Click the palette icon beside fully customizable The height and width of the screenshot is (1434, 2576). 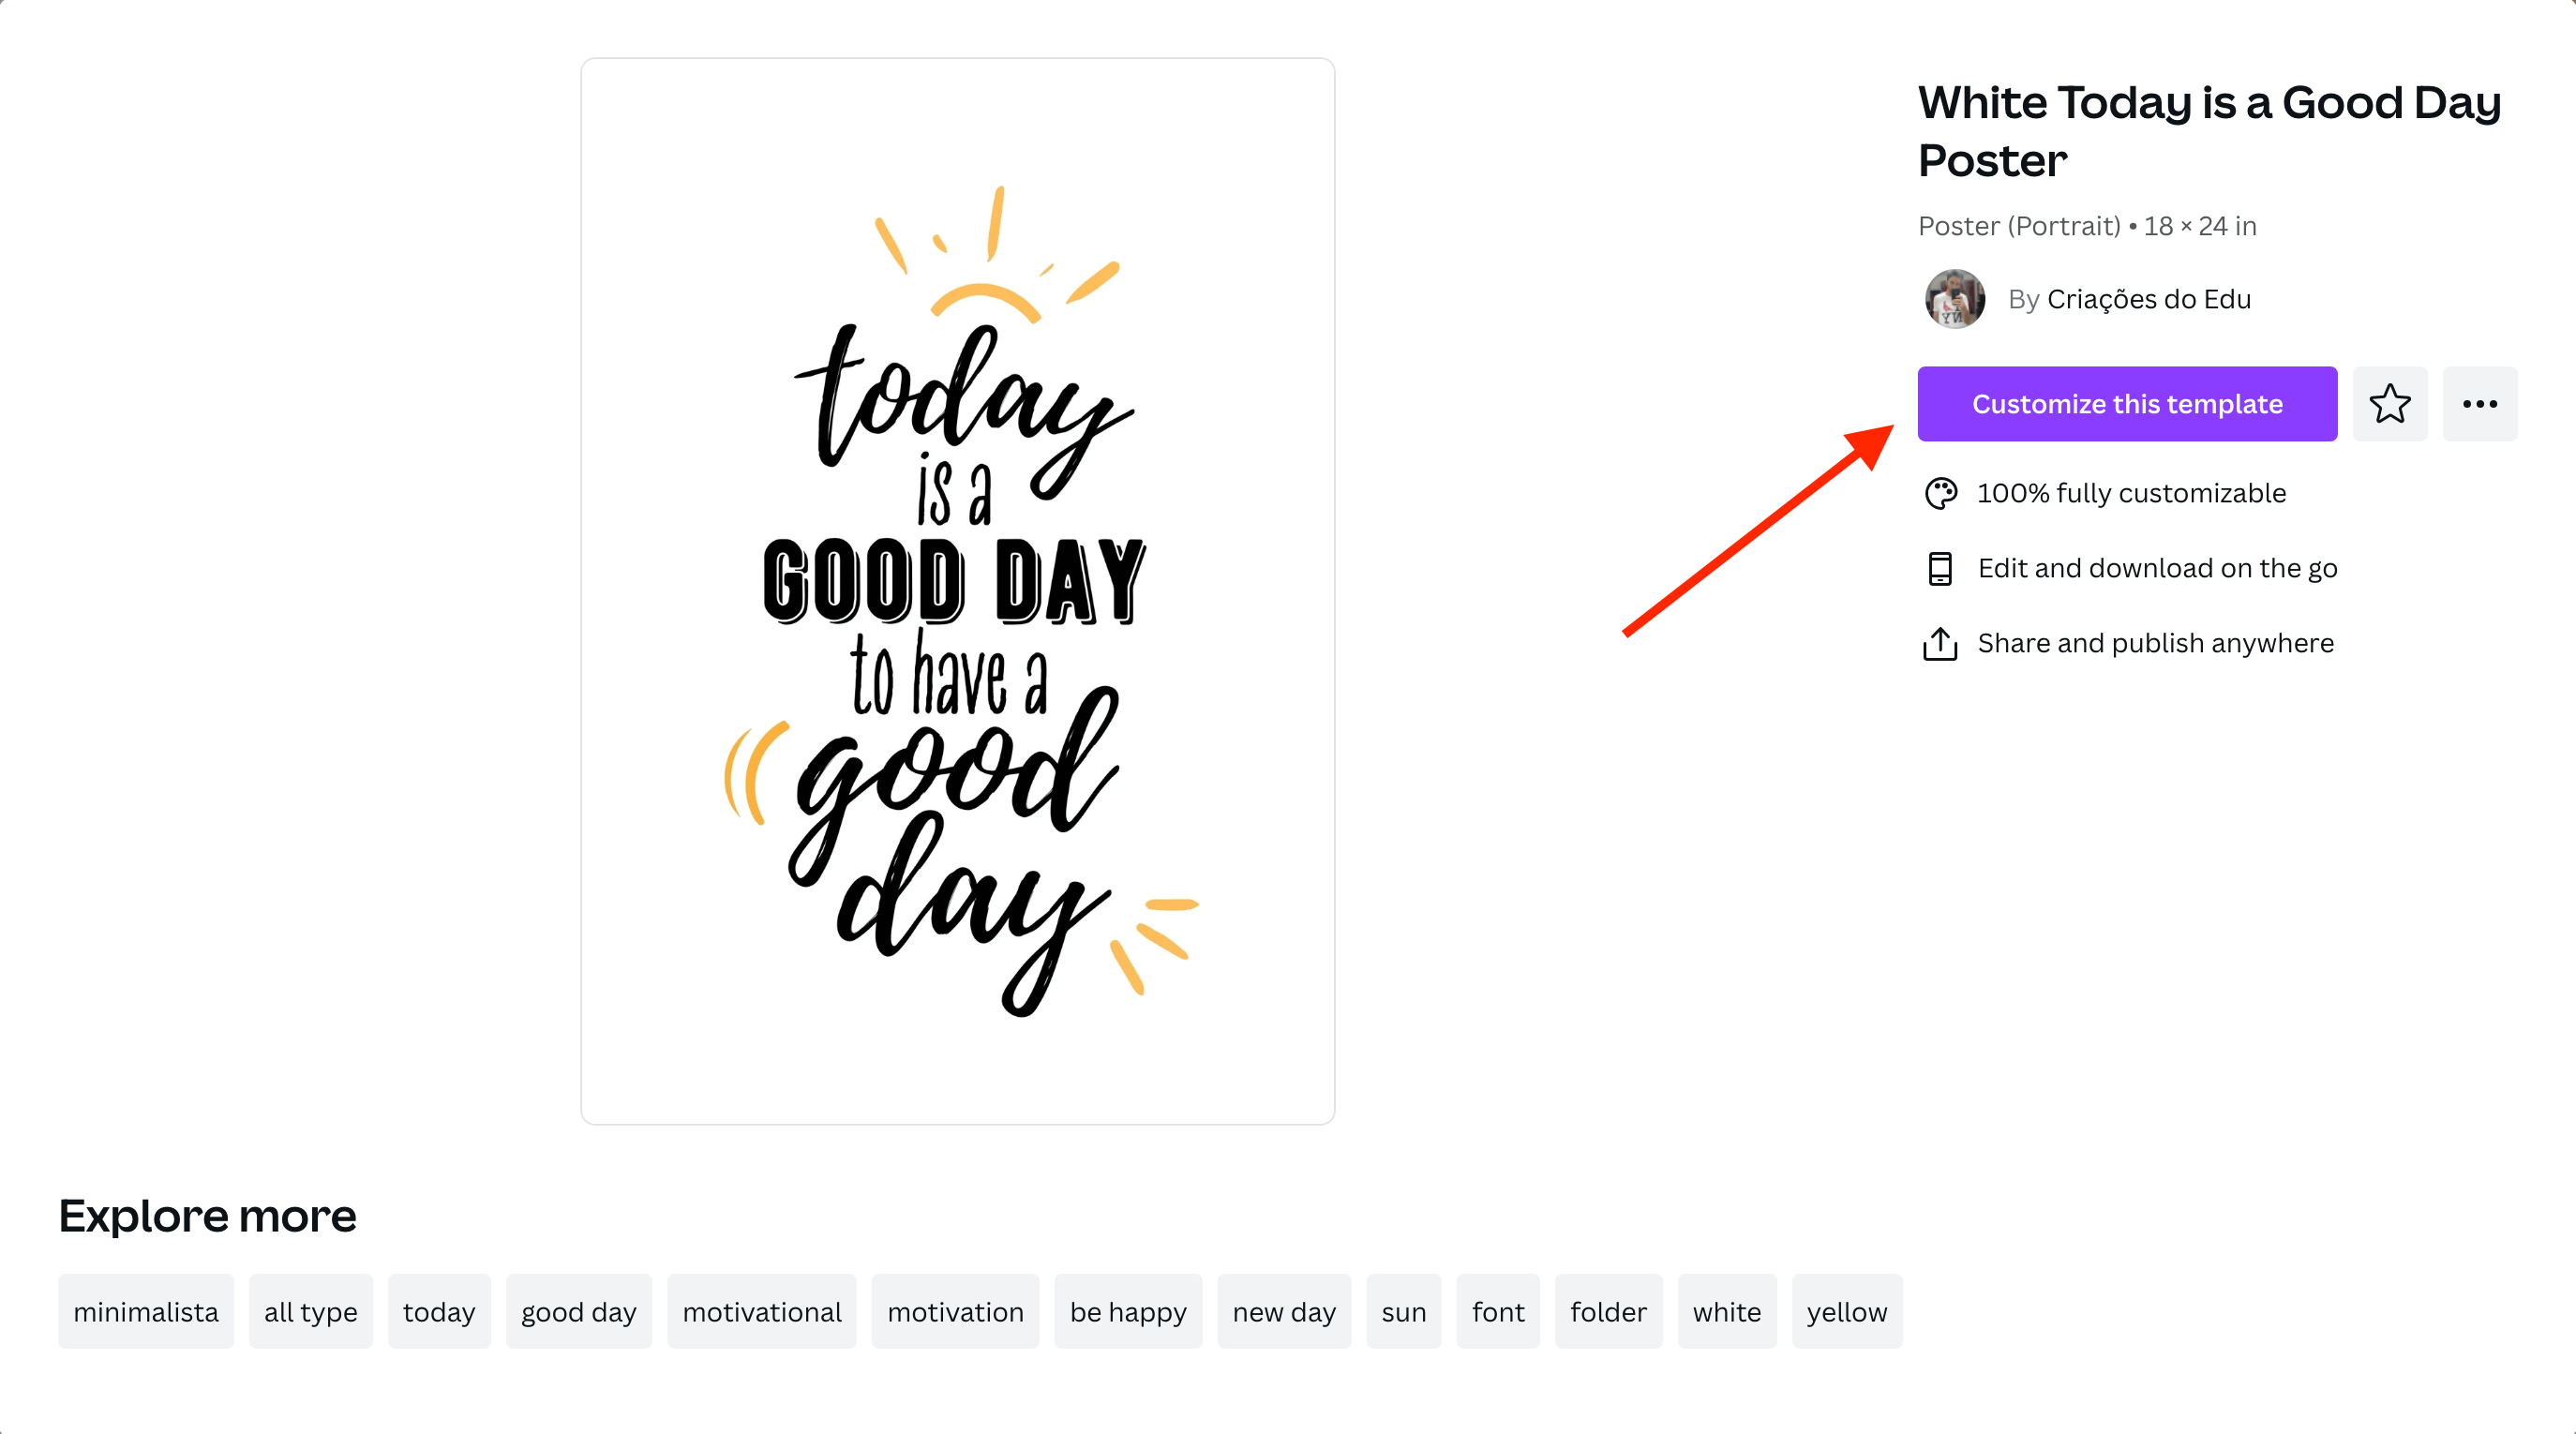(1940, 493)
